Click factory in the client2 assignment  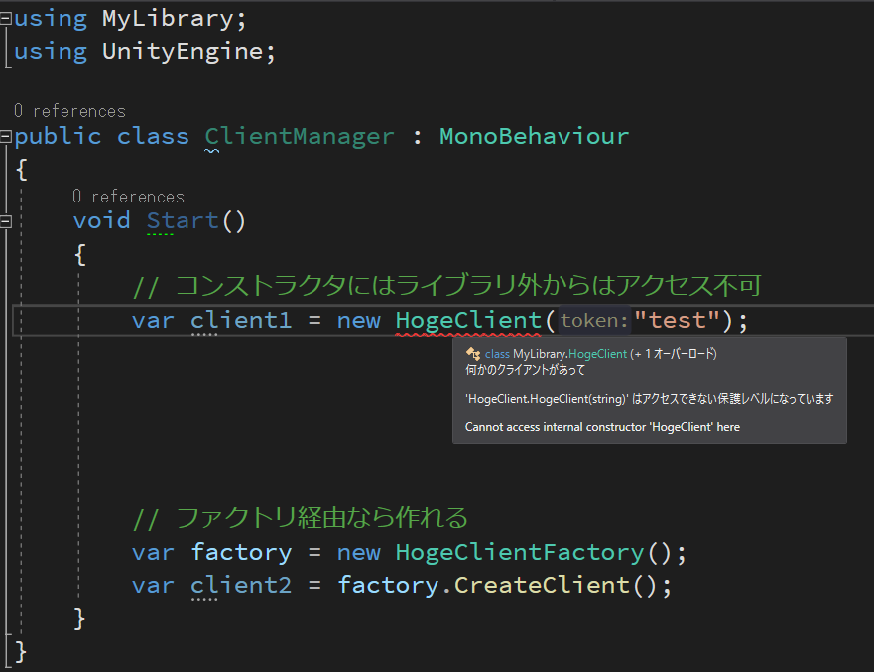click(x=388, y=585)
